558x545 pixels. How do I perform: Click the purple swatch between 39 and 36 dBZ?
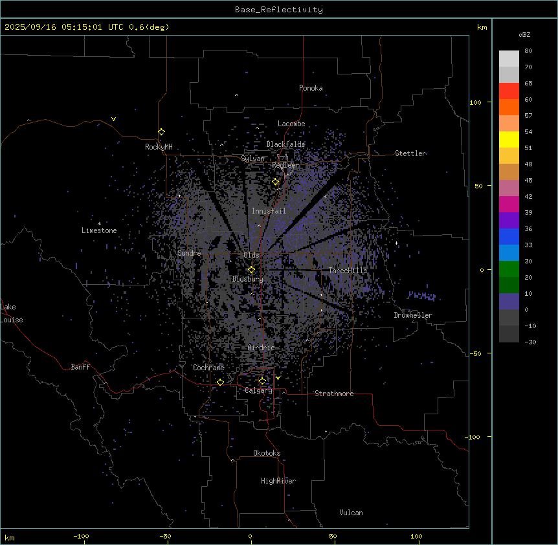[509, 220]
